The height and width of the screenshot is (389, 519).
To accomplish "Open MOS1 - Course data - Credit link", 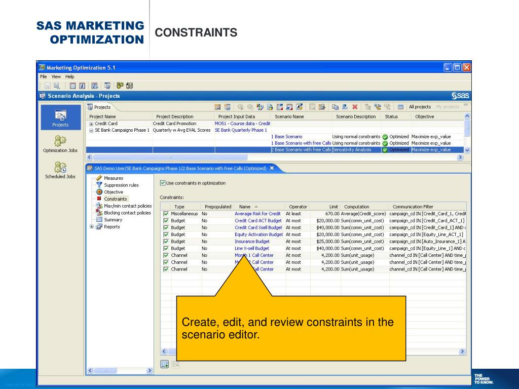I will pyautogui.click(x=242, y=124).
